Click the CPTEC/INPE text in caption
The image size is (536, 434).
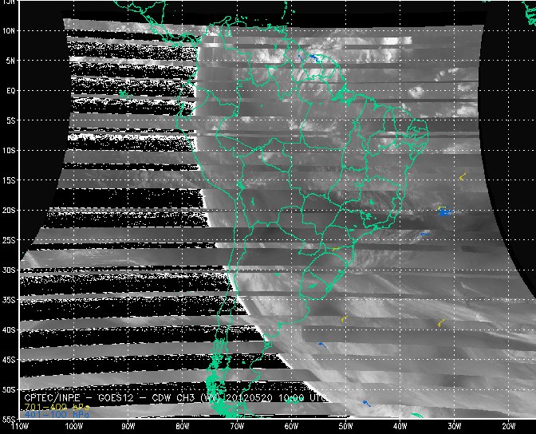pyautogui.click(x=52, y=398)
